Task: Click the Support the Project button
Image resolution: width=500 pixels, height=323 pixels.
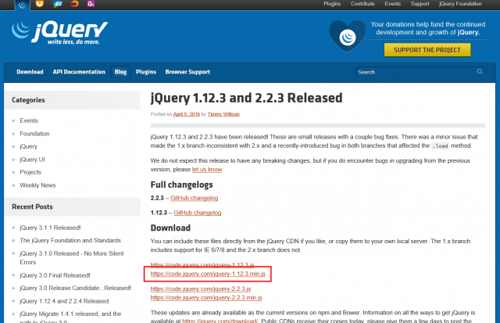Action: pyautogui.click(x=427, y=50)
